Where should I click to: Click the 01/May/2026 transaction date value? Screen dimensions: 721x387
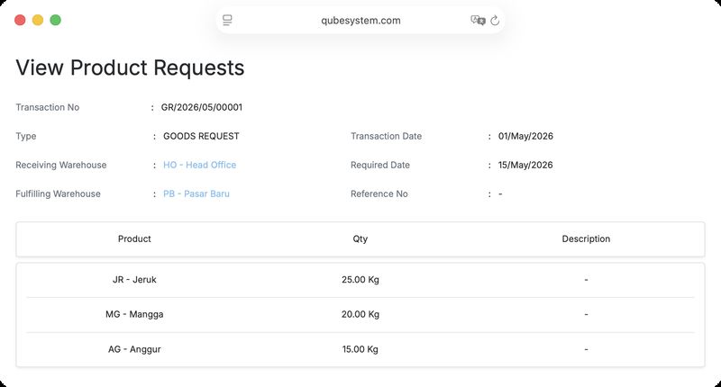(525, 136)
